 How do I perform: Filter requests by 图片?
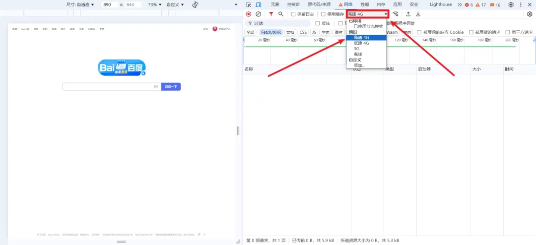(338, 32)
